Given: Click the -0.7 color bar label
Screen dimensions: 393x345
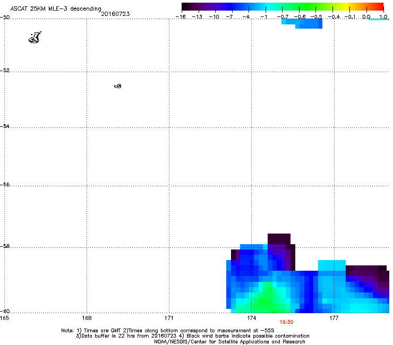Looking at the screenshot, I should [283, 17].
